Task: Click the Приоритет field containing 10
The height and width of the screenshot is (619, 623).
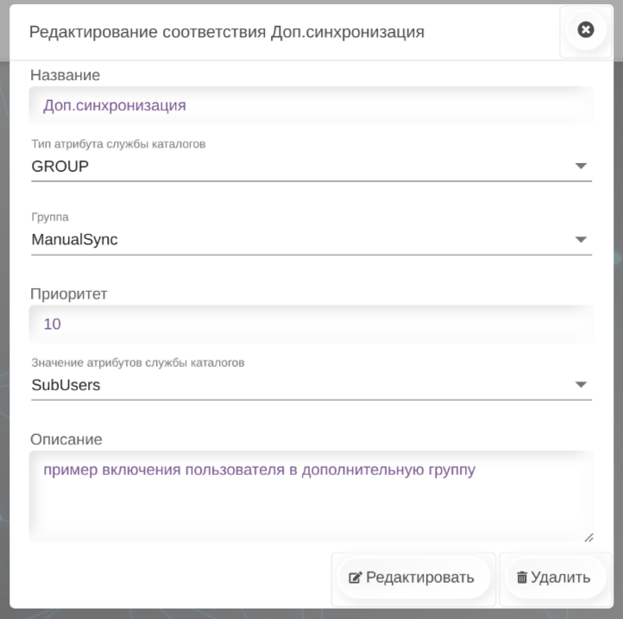Action: coord(311,325)
